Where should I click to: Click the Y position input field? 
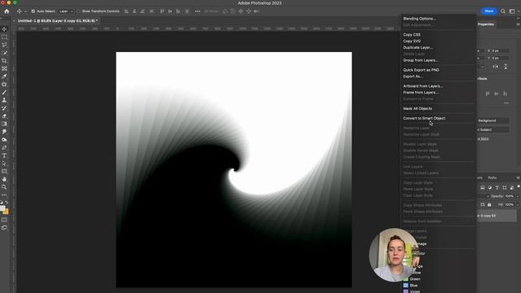pyautogui.click(x=500, y=58)
